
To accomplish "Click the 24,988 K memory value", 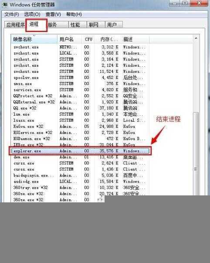I will coord(109,126).
